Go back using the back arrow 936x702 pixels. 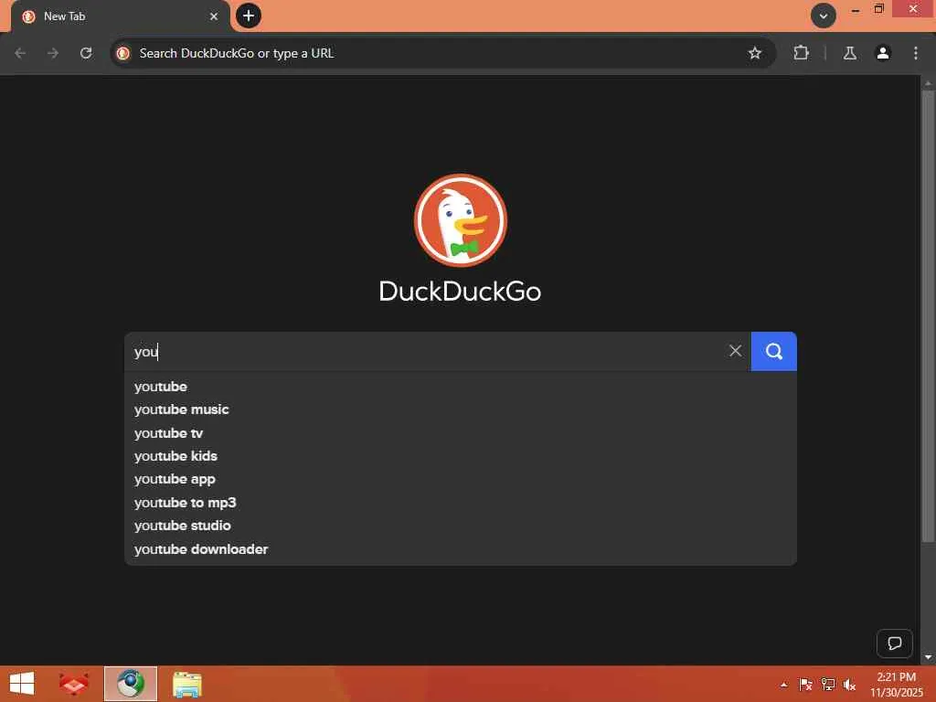(20, 53)
